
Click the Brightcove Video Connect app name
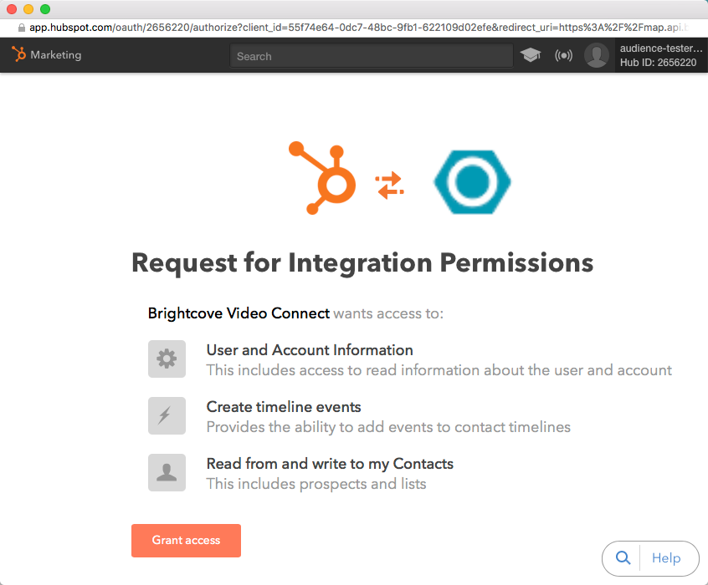coord(239,313)
